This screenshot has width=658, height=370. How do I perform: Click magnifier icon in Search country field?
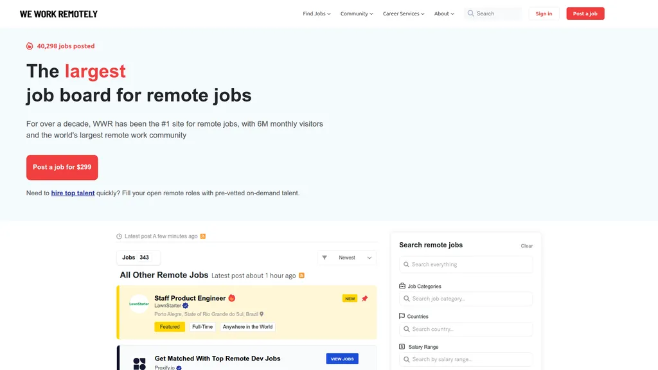pos(406,330)
